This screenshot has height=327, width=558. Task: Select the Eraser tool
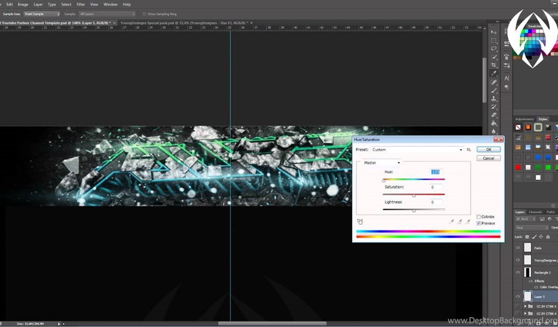click(x=494, y=115)
